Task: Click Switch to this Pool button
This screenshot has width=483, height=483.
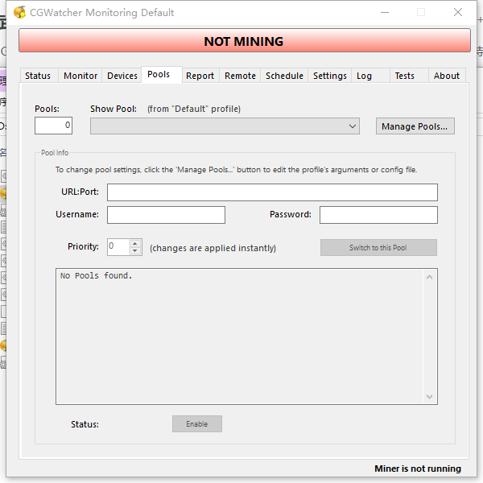Action: [x=378, y=248]
